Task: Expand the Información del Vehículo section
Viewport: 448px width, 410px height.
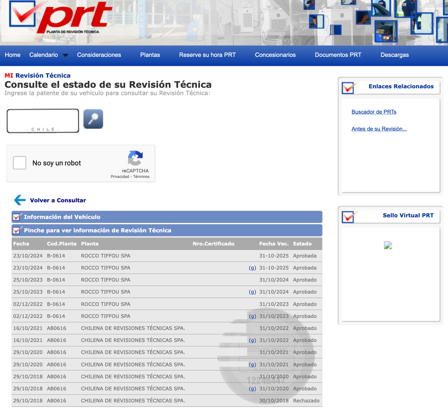Action: pos(62,217)
